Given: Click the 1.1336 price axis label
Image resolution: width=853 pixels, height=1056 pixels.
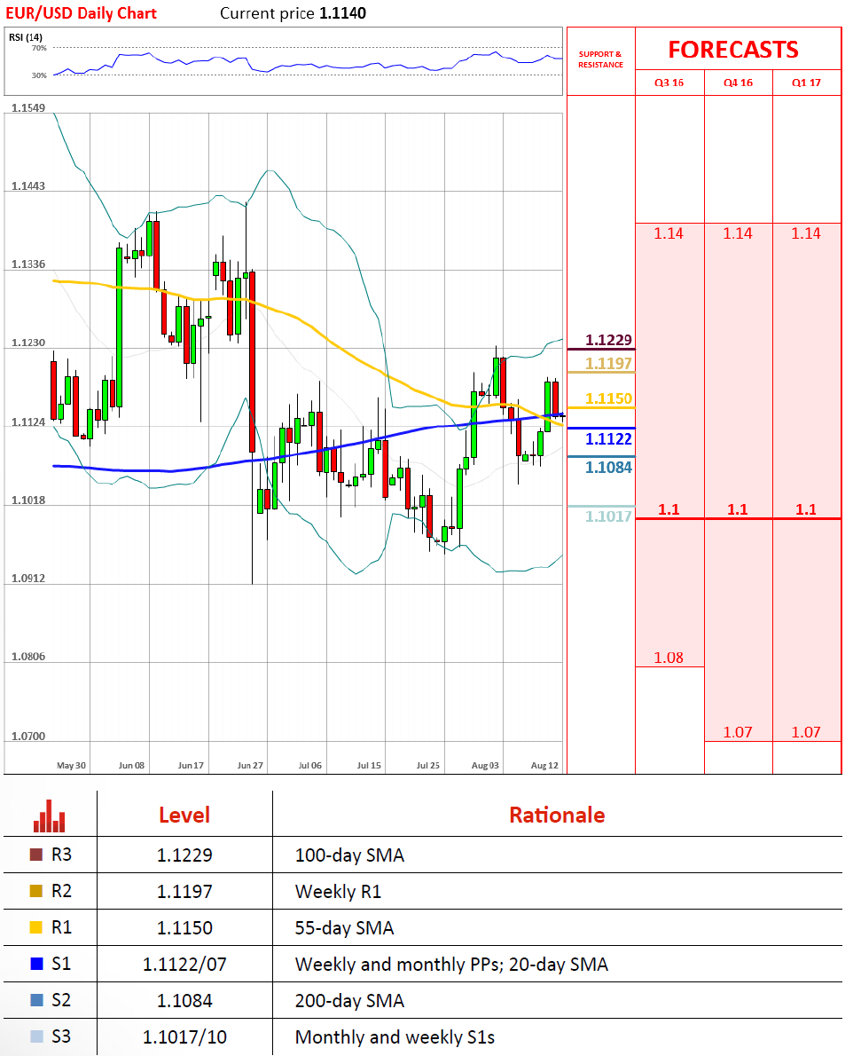Looking at the screenshot, I should 28,264.
